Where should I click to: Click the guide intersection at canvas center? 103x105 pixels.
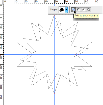54,54
